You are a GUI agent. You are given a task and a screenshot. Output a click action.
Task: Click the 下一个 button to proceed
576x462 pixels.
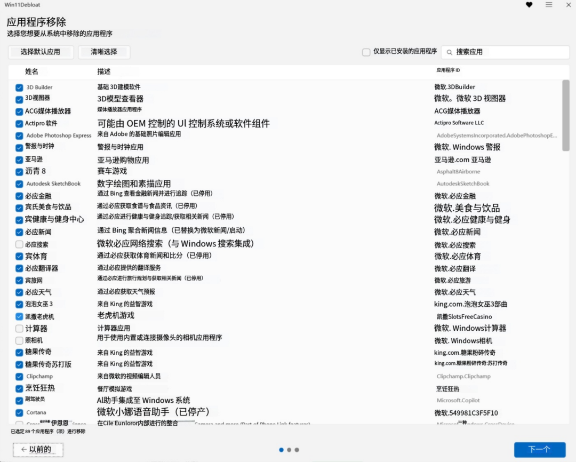(540, 449)
